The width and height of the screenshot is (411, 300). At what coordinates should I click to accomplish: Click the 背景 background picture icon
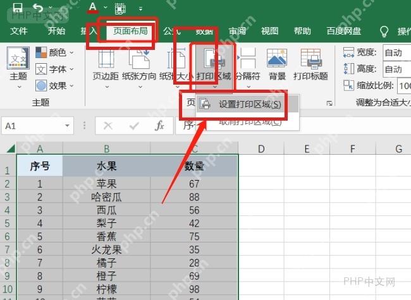pyautogui.click(x=277, y=58)
